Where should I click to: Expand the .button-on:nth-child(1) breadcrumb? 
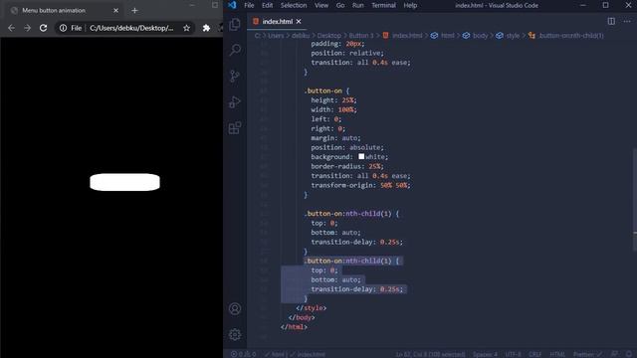coord(566,36)
